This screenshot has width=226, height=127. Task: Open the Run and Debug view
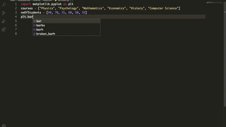(4, 21)
